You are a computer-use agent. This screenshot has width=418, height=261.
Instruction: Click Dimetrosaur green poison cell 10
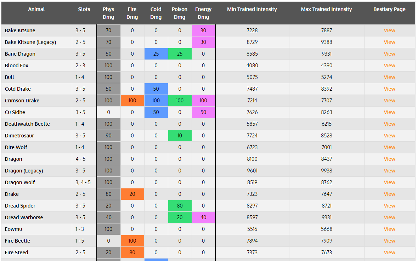point(180,136)
